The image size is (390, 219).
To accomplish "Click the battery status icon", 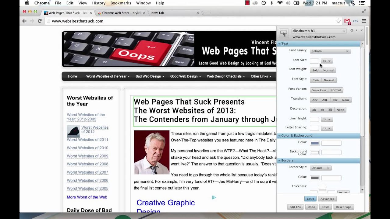I will [x=296, y=3].
